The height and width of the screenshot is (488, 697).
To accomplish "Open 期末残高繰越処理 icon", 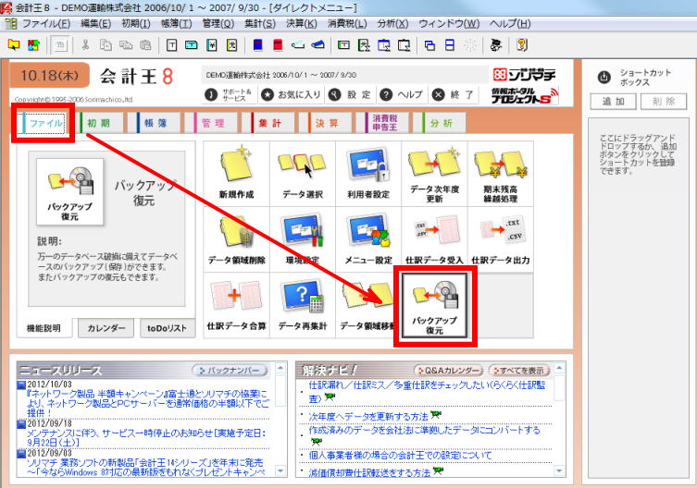I will [501, 173].
